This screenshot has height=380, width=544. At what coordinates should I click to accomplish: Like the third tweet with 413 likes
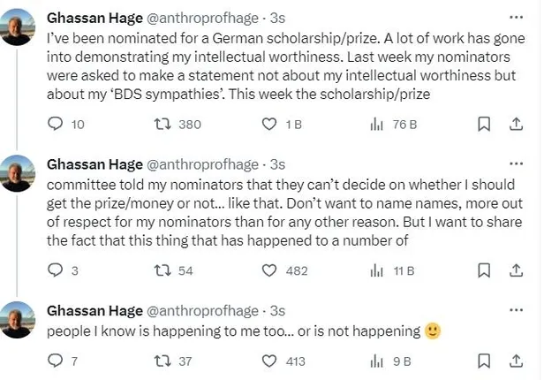(x=271, y=361)
